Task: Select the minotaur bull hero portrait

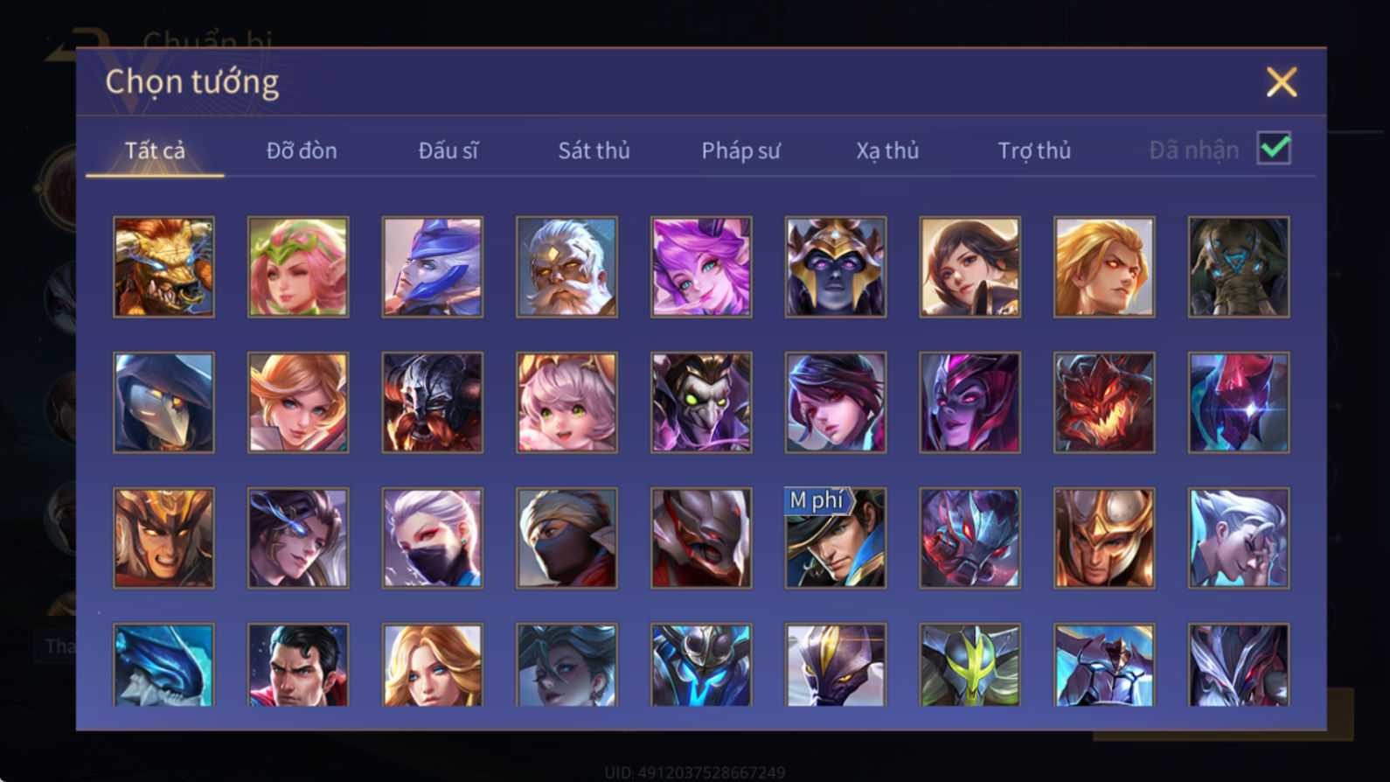Action: [163, 267]
